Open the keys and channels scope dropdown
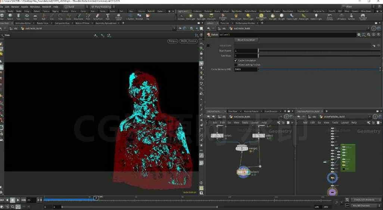 (366, 200)
